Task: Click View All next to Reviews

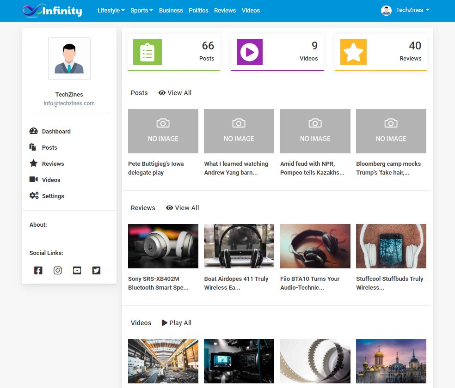Action: (x=183, y=208)
